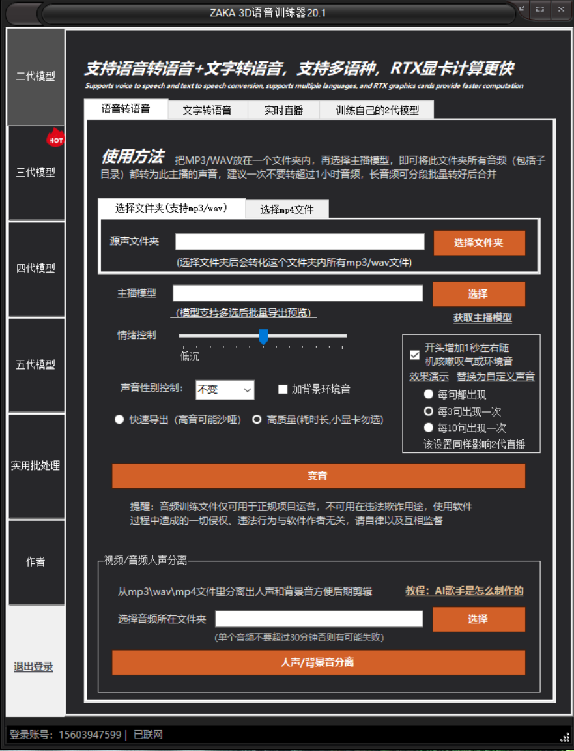Viewport: 574px width, 751px height.
Task: Select the 每10句出现一次 option
Action: coord(429,428)
